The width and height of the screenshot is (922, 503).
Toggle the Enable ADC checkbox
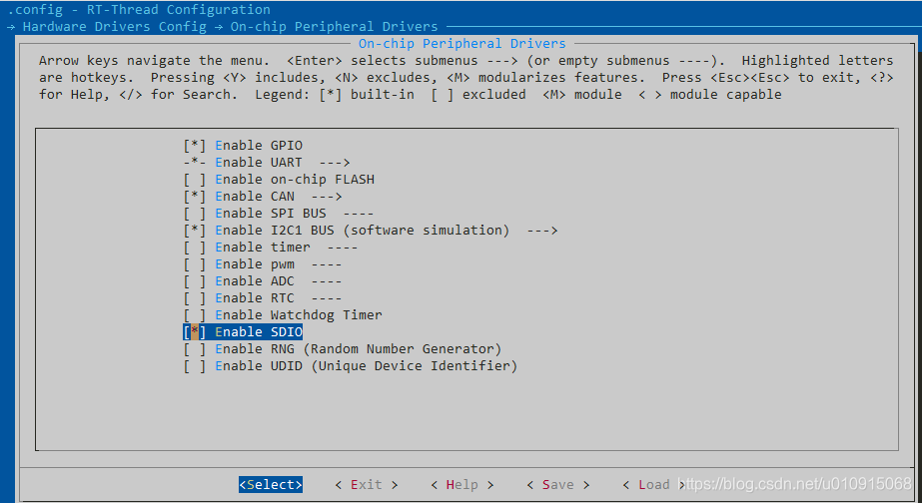pos(195,281)
